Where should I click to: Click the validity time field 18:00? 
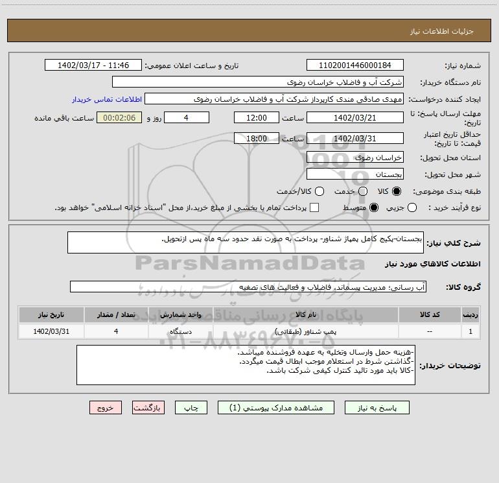257,138
